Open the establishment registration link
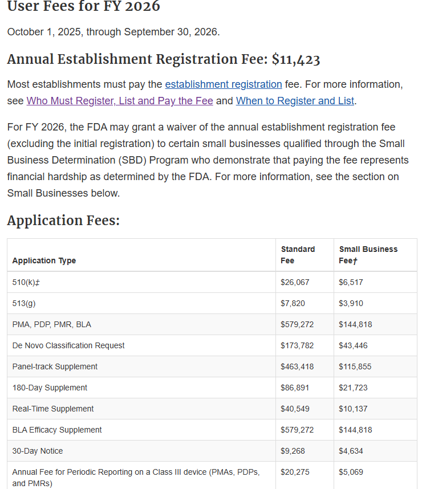Viewport: 422px width, 489px height. click(x=223, y=84)
